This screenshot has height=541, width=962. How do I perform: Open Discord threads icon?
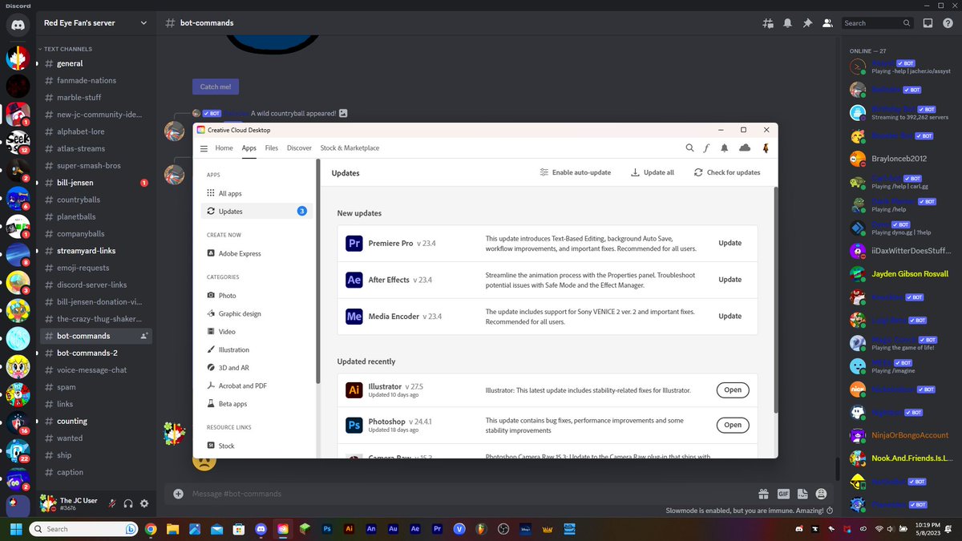(x=769, y=23)
